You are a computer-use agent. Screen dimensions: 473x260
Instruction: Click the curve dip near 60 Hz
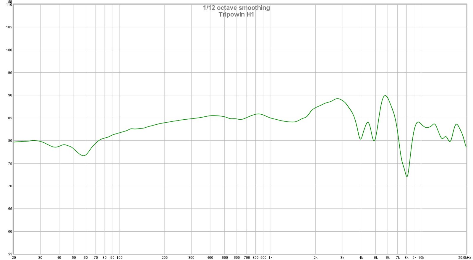(84, 155)
